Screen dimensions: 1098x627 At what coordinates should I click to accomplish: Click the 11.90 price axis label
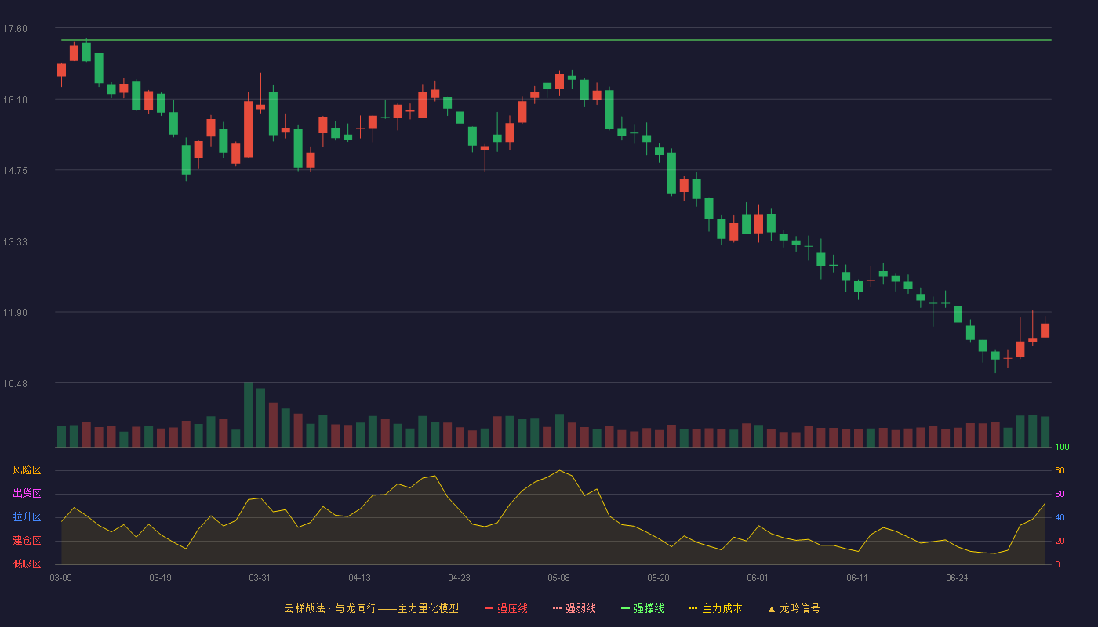15,313
